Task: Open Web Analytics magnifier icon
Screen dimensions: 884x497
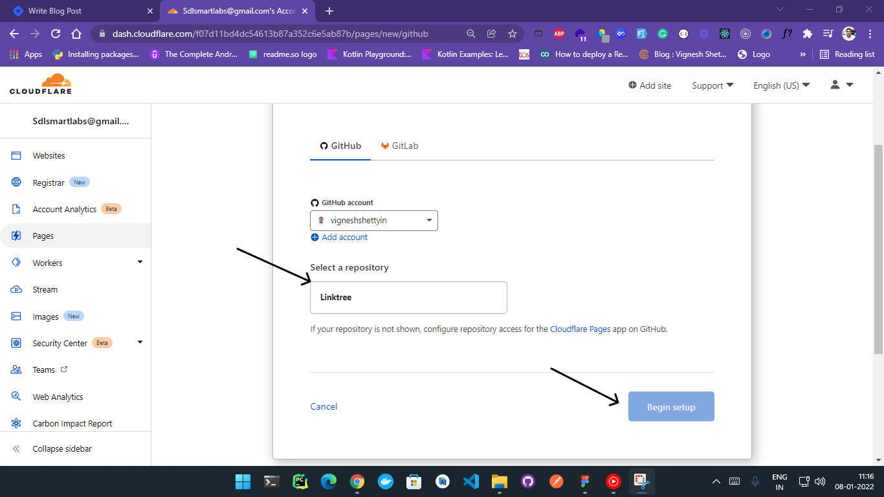Action: click(x=16, y=397)
